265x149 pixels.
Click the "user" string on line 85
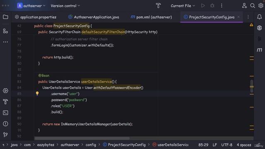[x=73, y=94]
